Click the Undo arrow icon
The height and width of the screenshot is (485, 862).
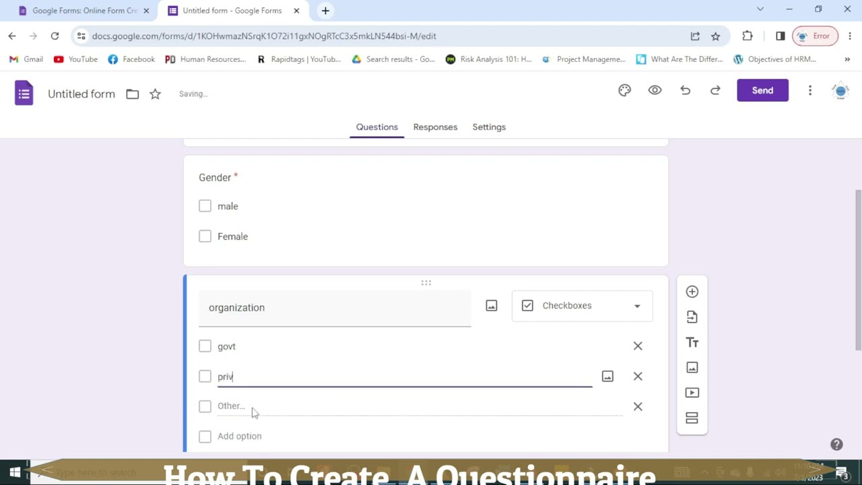tap(685, 90)
